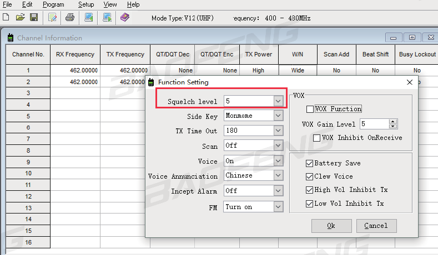
Task: Click the notepad edit toolbar icon
Action: [52, 18]
